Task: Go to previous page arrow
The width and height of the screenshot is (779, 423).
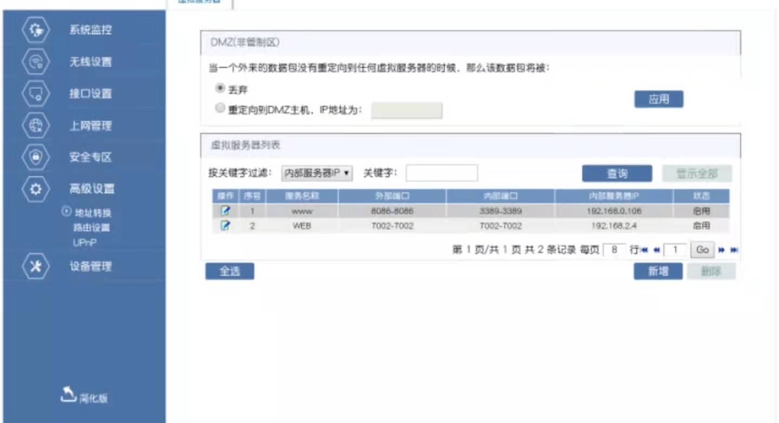Action: pos(657,250)
